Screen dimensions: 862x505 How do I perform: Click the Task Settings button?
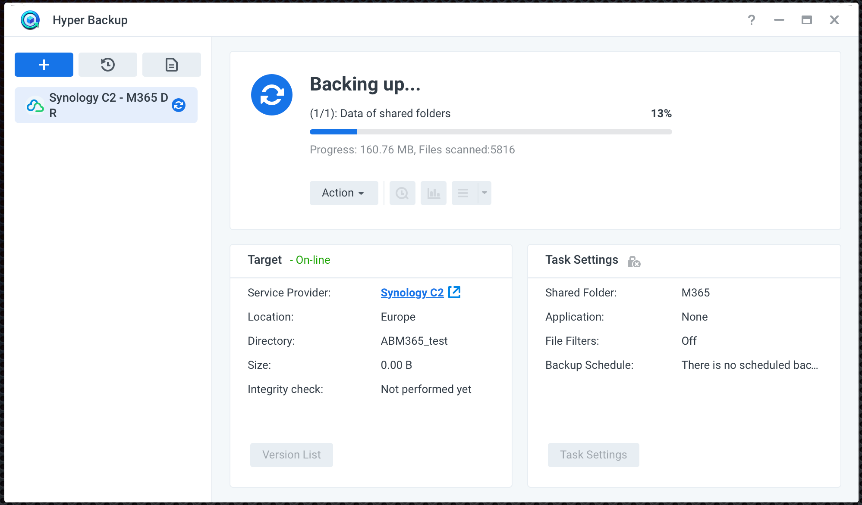coord(594,455)
